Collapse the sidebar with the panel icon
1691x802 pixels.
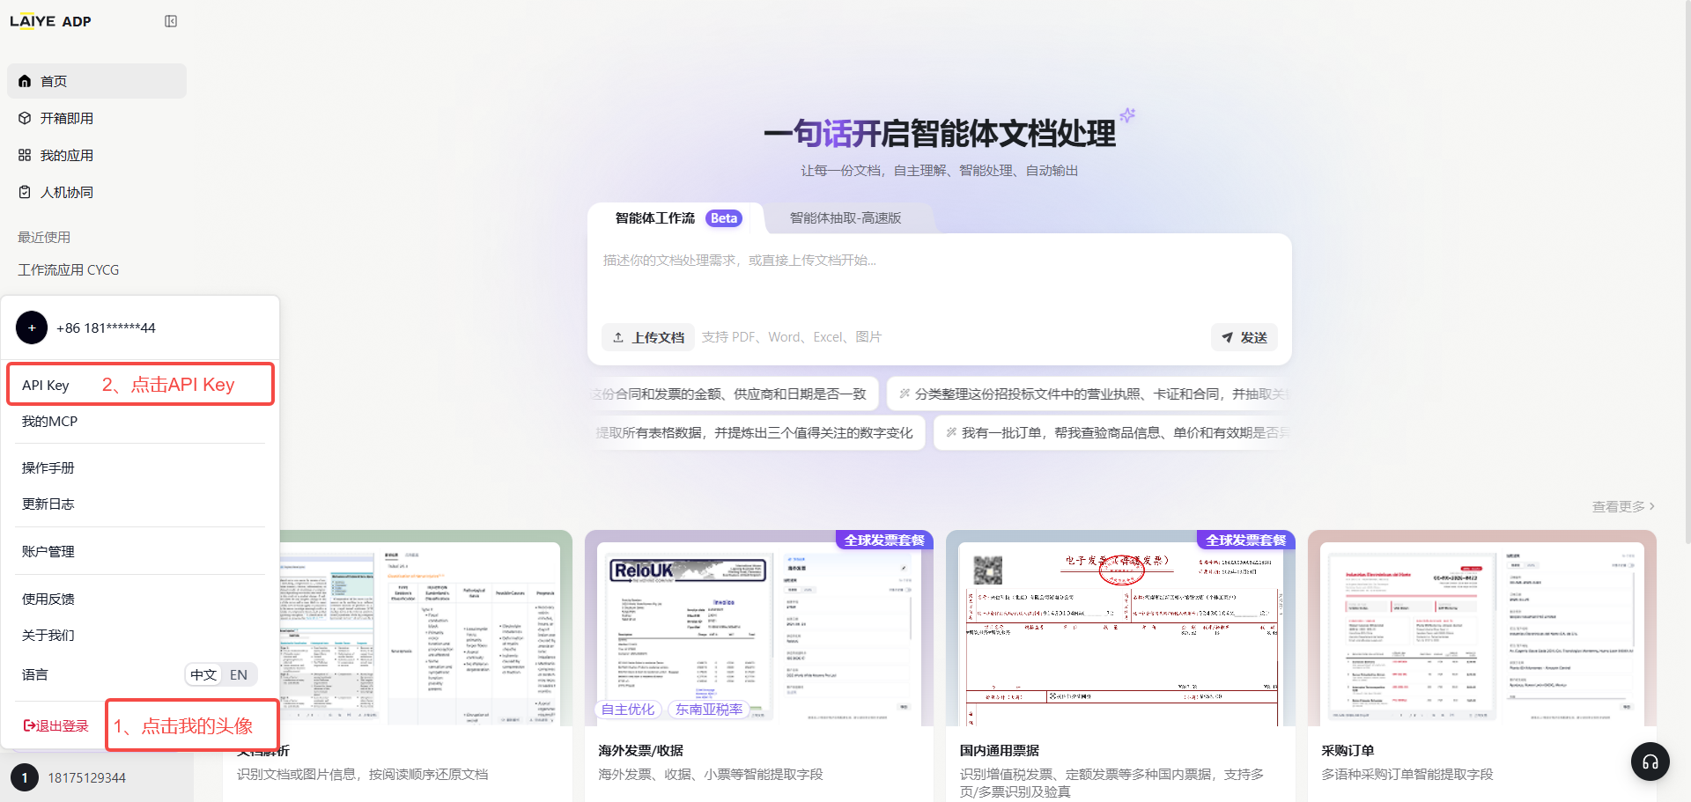coord(171,21)
